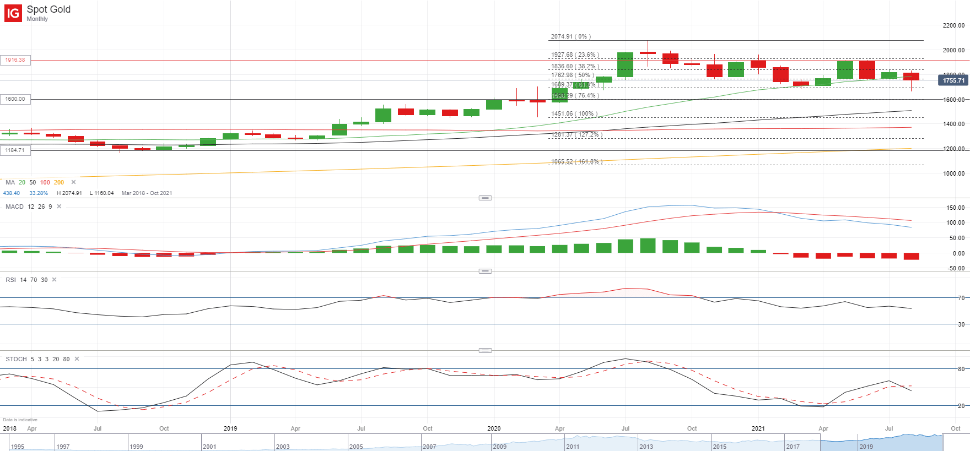Select the MA 200 period label
The height and width of the screenshot is (451, 970).
click(x=59, y=182)
